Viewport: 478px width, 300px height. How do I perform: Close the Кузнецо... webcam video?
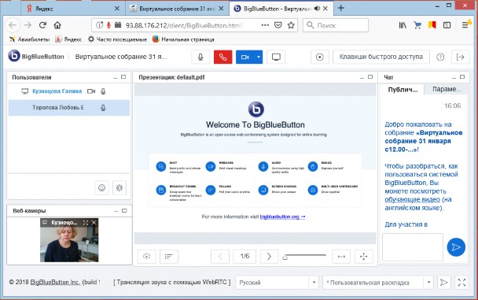[94, 223]
